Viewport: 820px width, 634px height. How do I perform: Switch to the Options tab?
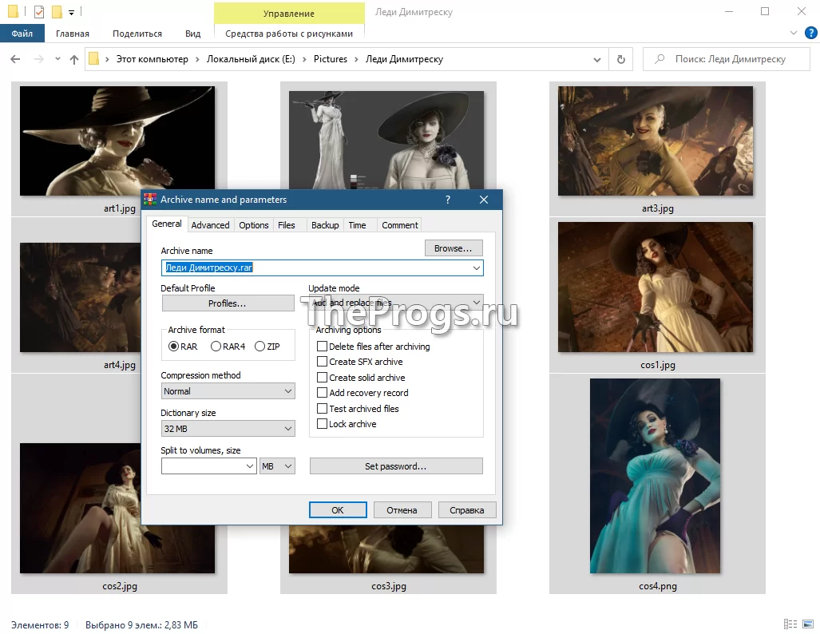(254, 225)
